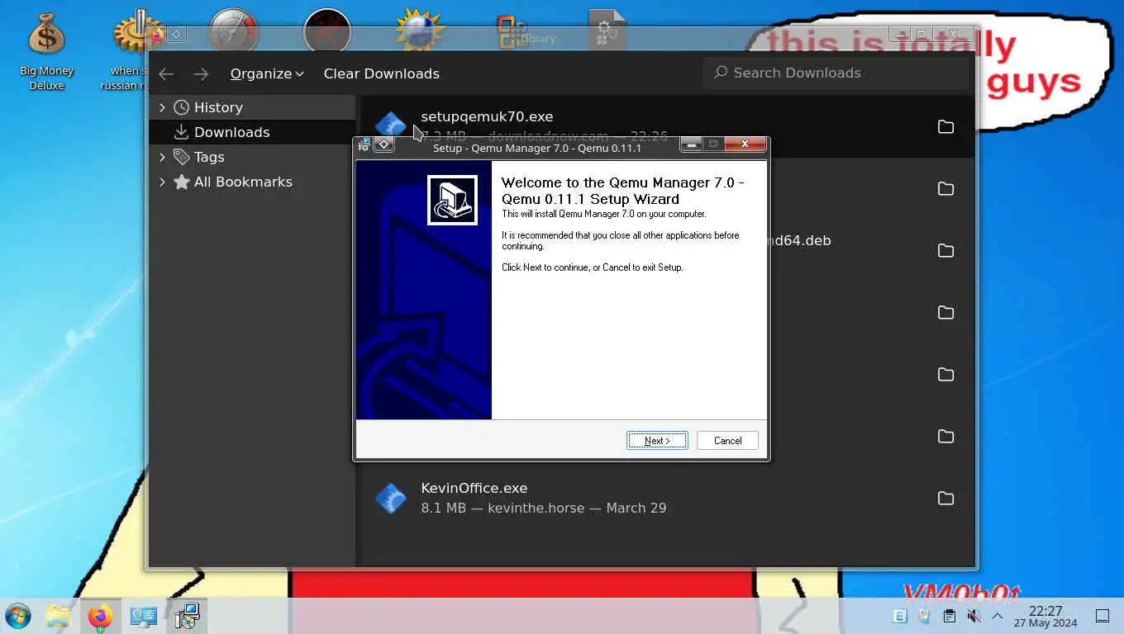Click the clipboard icon in the system tray

tap(950, 616)
